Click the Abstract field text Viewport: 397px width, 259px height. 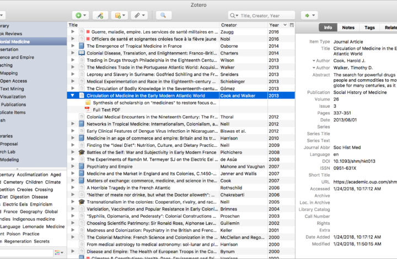coord(365,80)
